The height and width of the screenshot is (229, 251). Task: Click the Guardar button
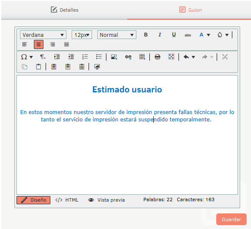tap(231, 219)
